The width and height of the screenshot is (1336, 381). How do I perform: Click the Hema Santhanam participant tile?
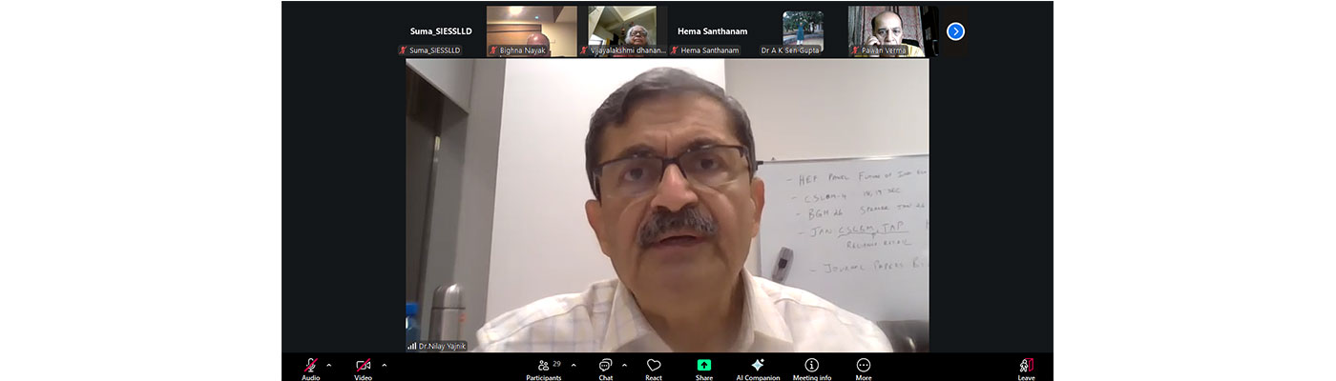pyautogui.click(x=713, y=30)
